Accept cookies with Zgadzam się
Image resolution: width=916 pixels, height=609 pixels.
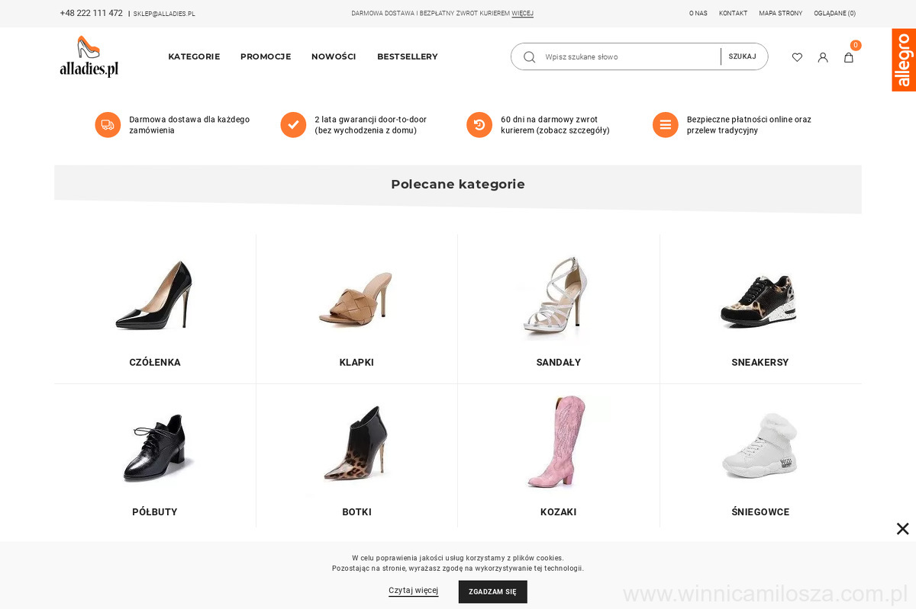[x=492, y=591]
